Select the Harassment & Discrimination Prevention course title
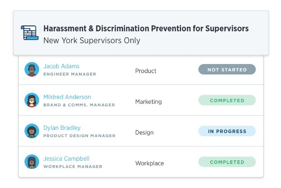Viewport: 281px width, 188px height. click(x=146, y=29)
